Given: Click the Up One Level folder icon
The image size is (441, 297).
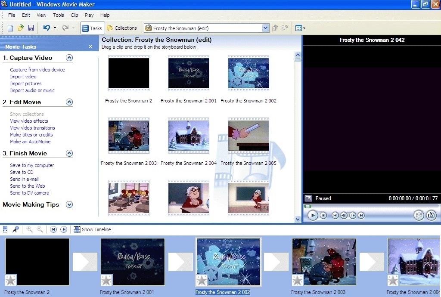Looking at the screenshot, I should pos(275,28).
